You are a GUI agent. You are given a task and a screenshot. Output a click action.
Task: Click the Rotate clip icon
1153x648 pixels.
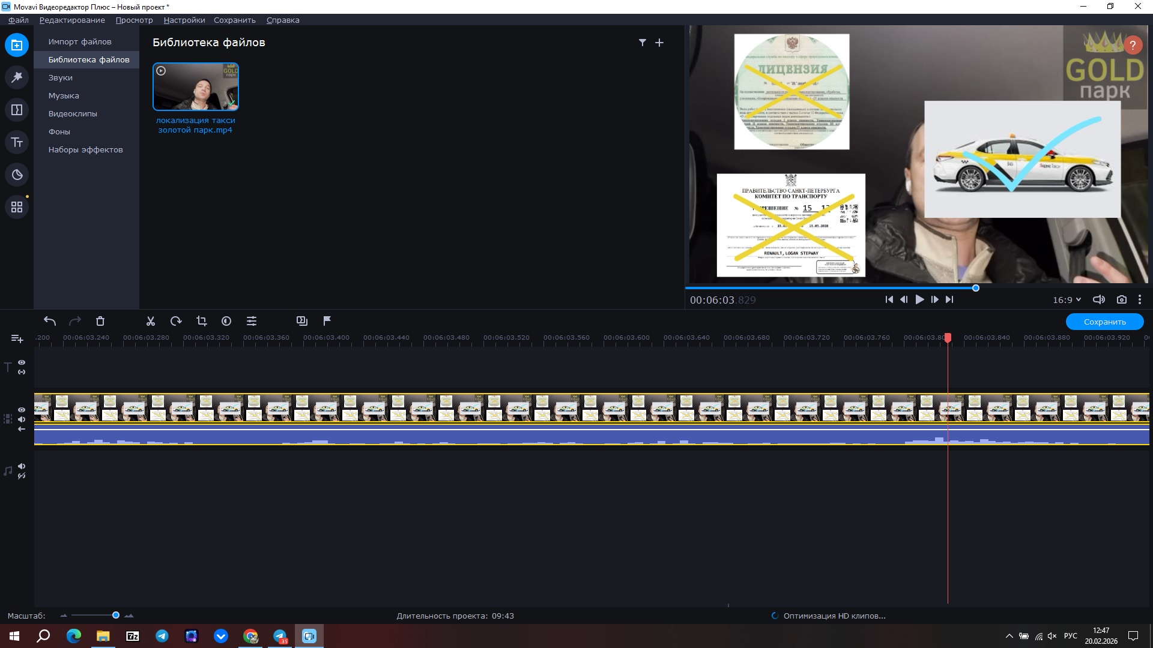(176, 321)
